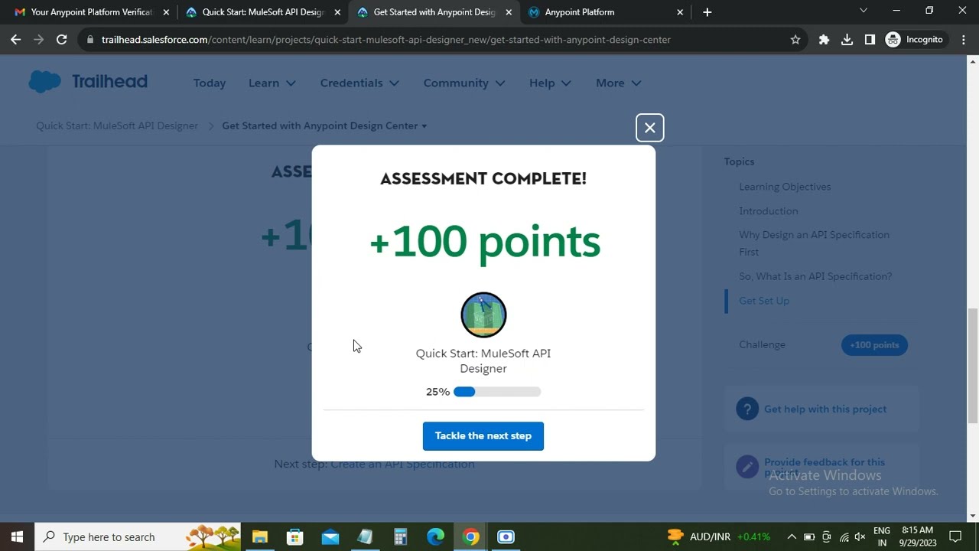The image size is (979, 551).
Task: Open Microsoft Edge from taskbar
Action: pos(436,536)
